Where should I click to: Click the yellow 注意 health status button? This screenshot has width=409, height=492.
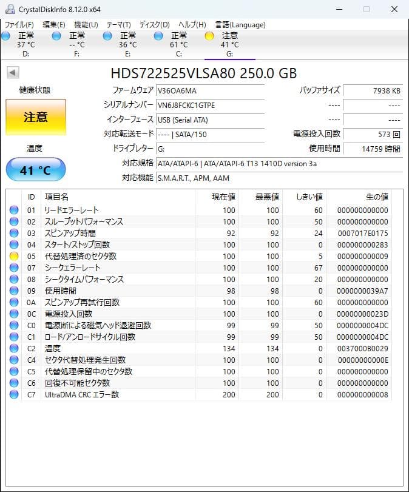coord(36,117)
